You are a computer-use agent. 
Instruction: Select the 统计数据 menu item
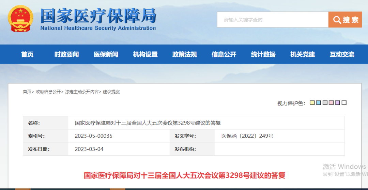[x=263, y=54]
